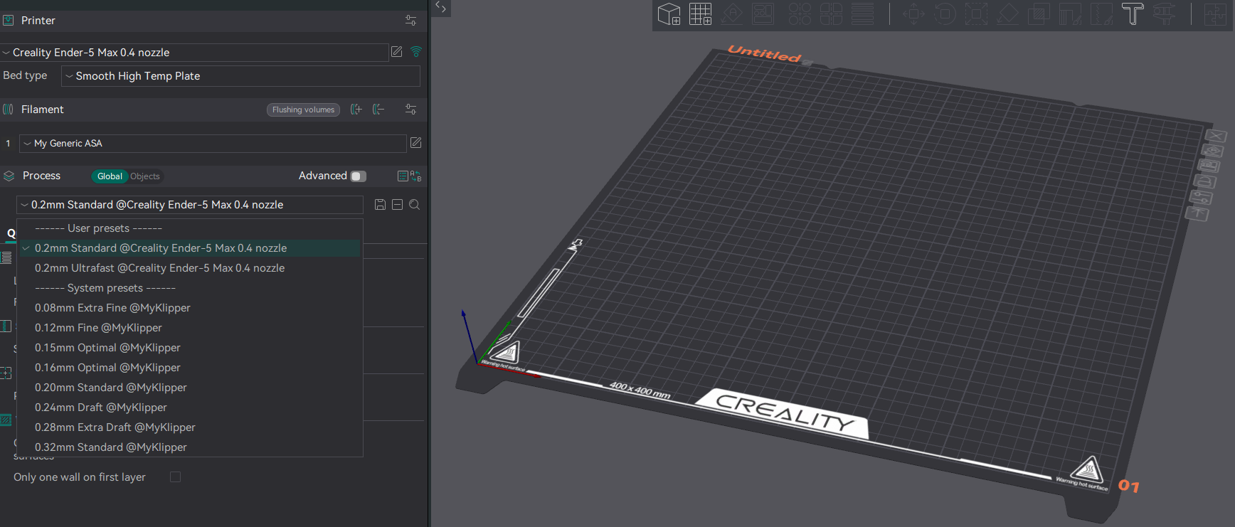Screen dimensions: 1235x527
Task: Open printer connection wifi icon
Action: pos(416,52)
